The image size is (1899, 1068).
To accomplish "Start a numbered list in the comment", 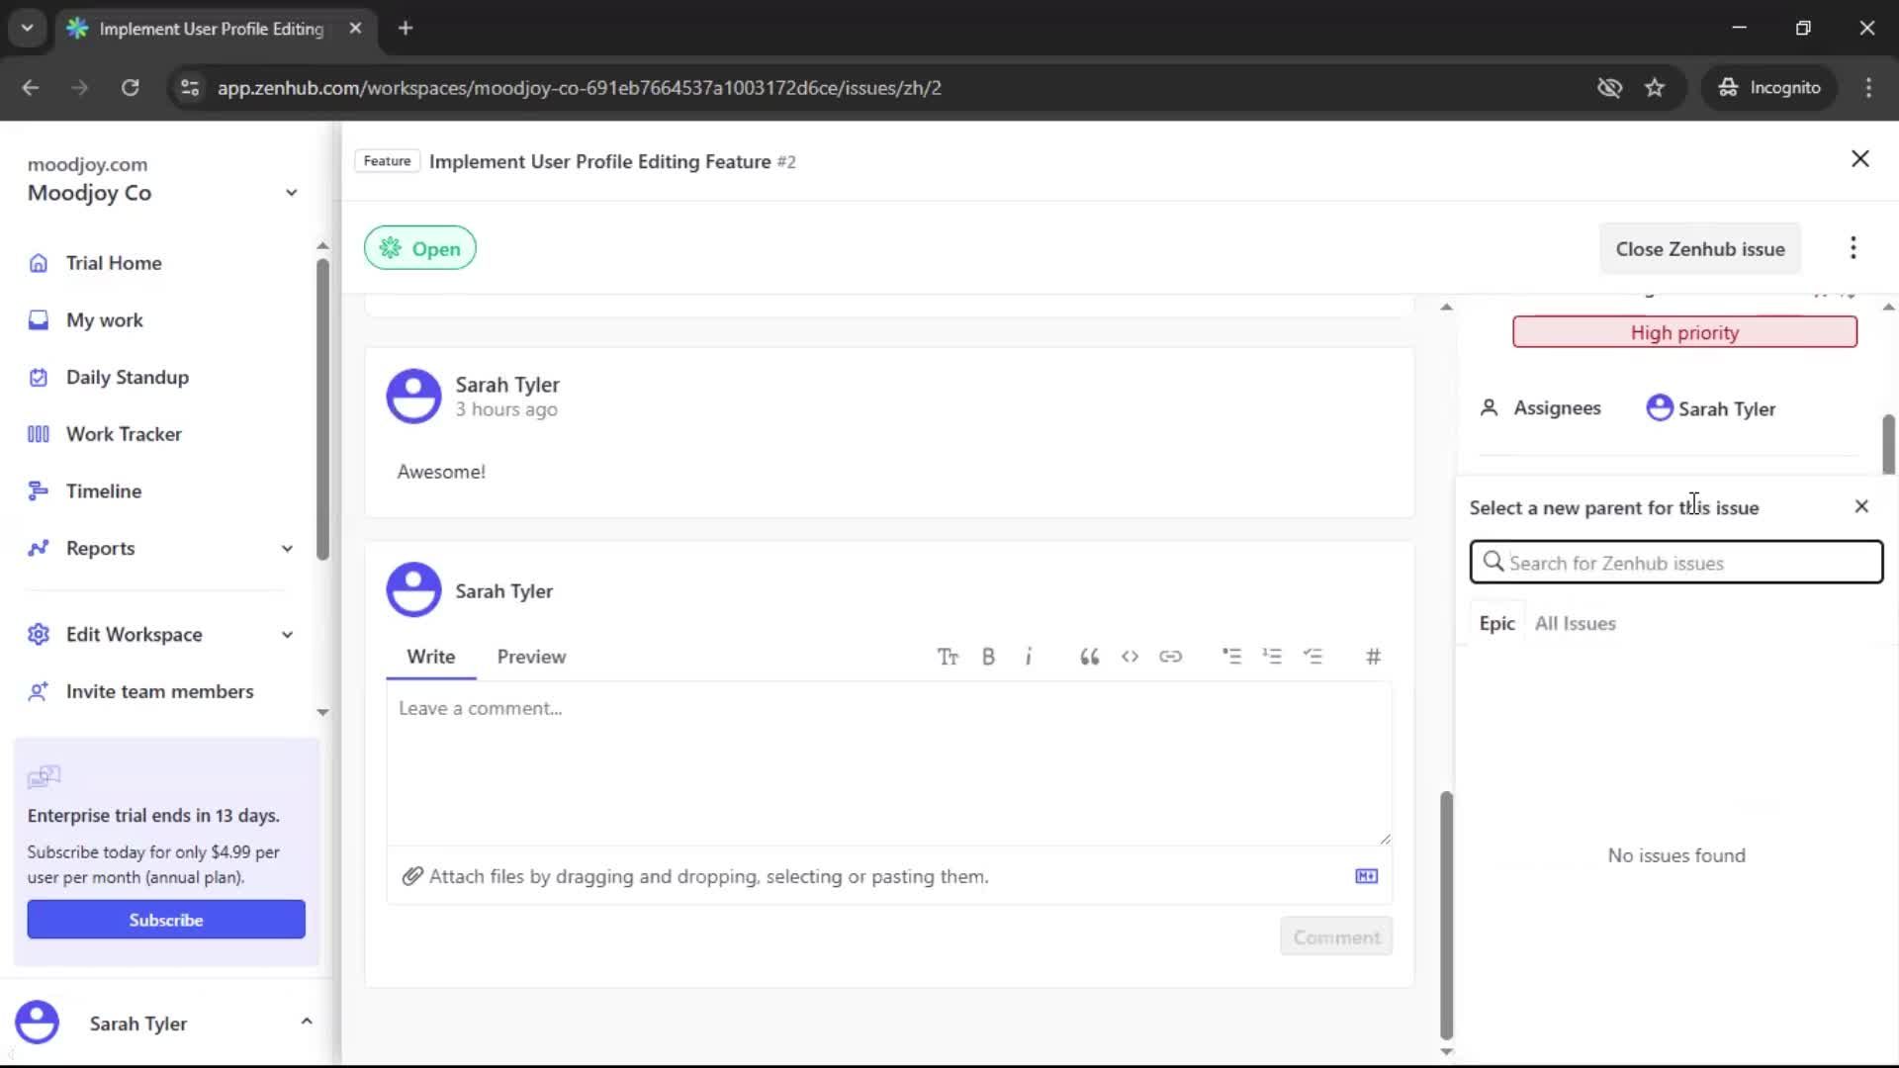I will pos(1273,656).
